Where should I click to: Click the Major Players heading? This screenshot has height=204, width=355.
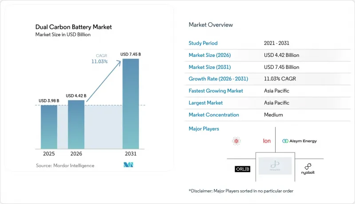tap(204, 129)
